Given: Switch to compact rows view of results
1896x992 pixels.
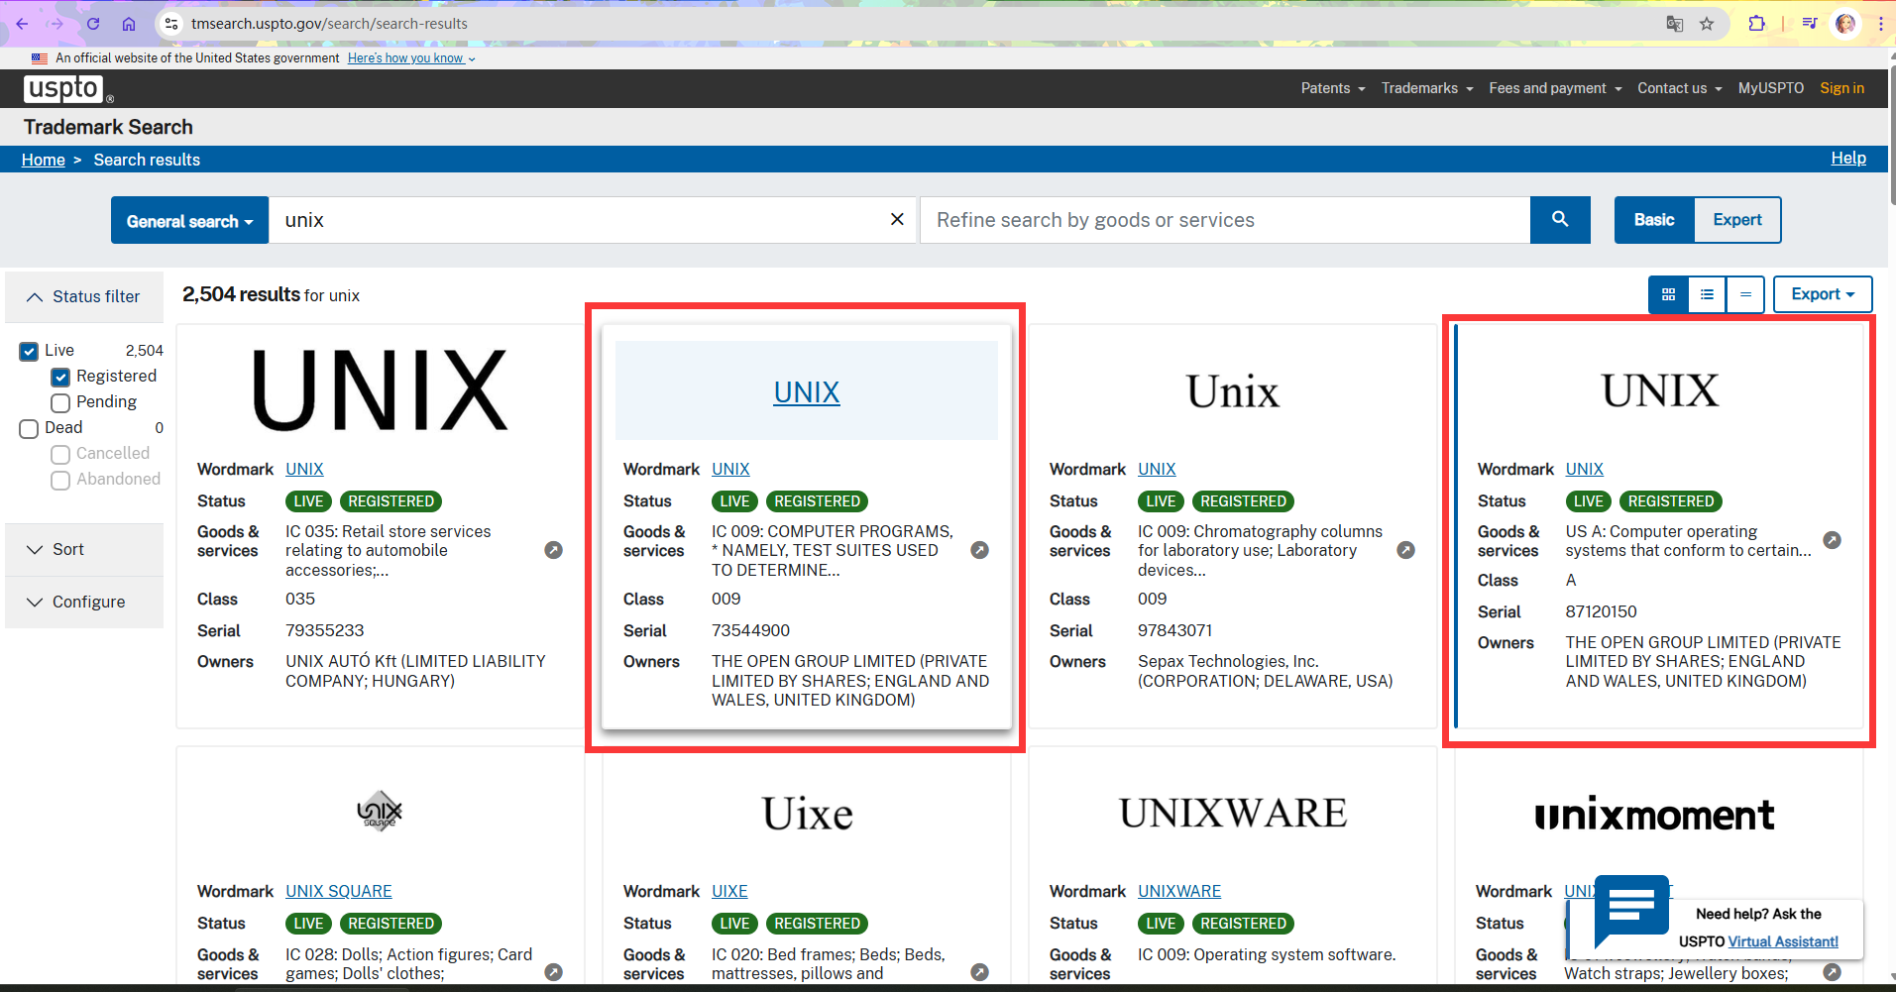Looking at the screenshot, I should coord(1745,294).
